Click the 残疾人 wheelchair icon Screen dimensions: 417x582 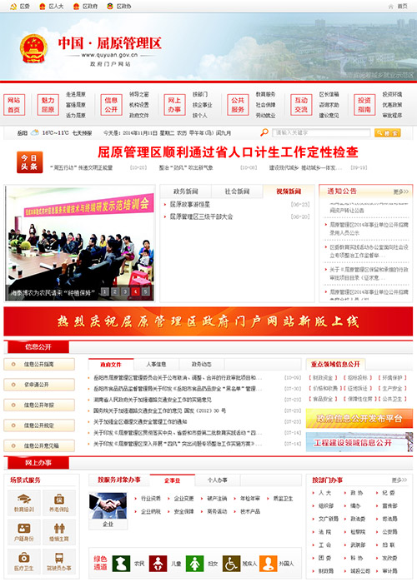point(231,564)
